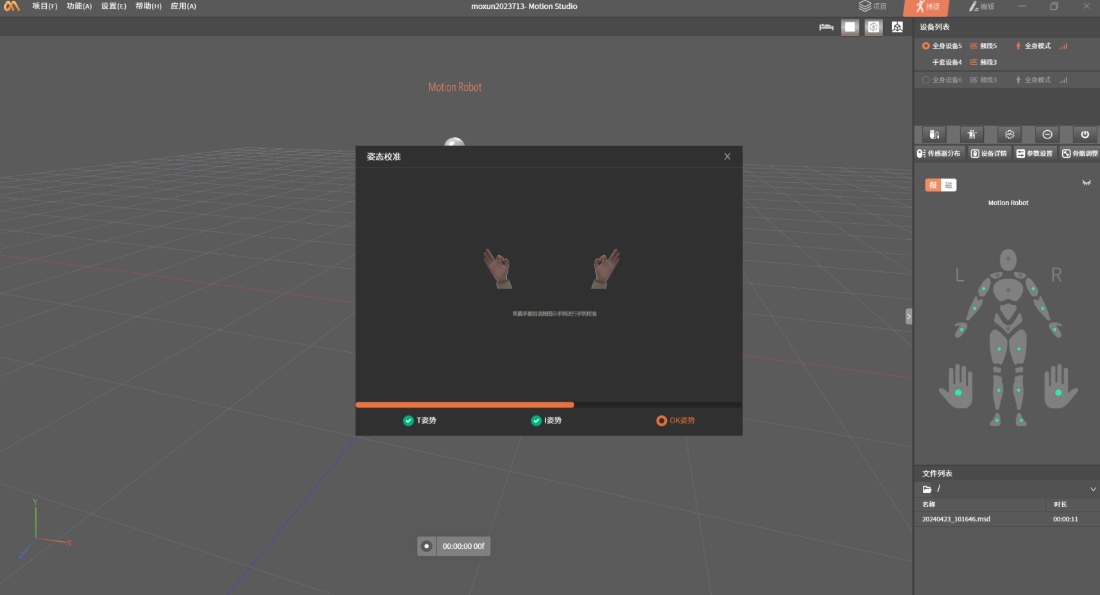Screen dimensions: 1100x595
Task: Click the device power icon
Action: pyautogui.click(x=1085, y=135)
